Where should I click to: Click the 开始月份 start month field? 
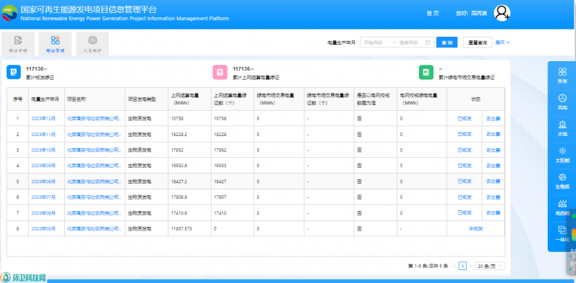373,42
